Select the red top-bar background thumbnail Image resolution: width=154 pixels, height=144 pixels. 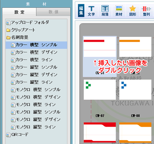[x=100, y=47]
